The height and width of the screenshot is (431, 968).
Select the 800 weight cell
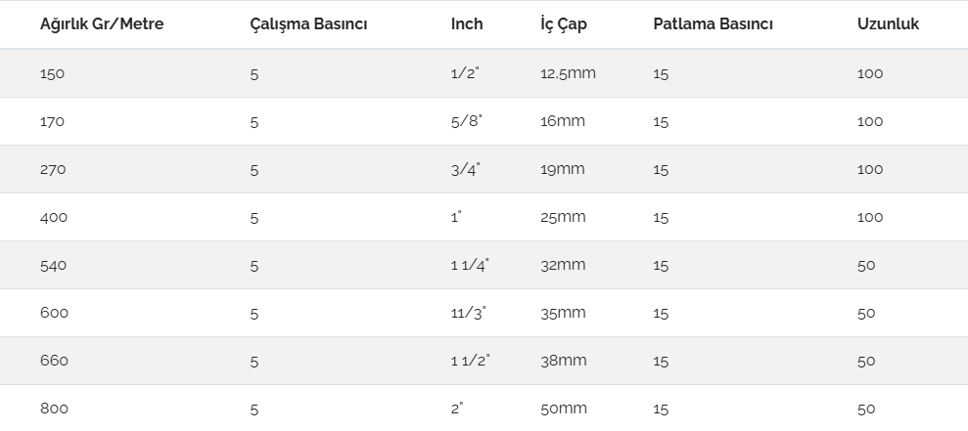click(x=54, y=409)
